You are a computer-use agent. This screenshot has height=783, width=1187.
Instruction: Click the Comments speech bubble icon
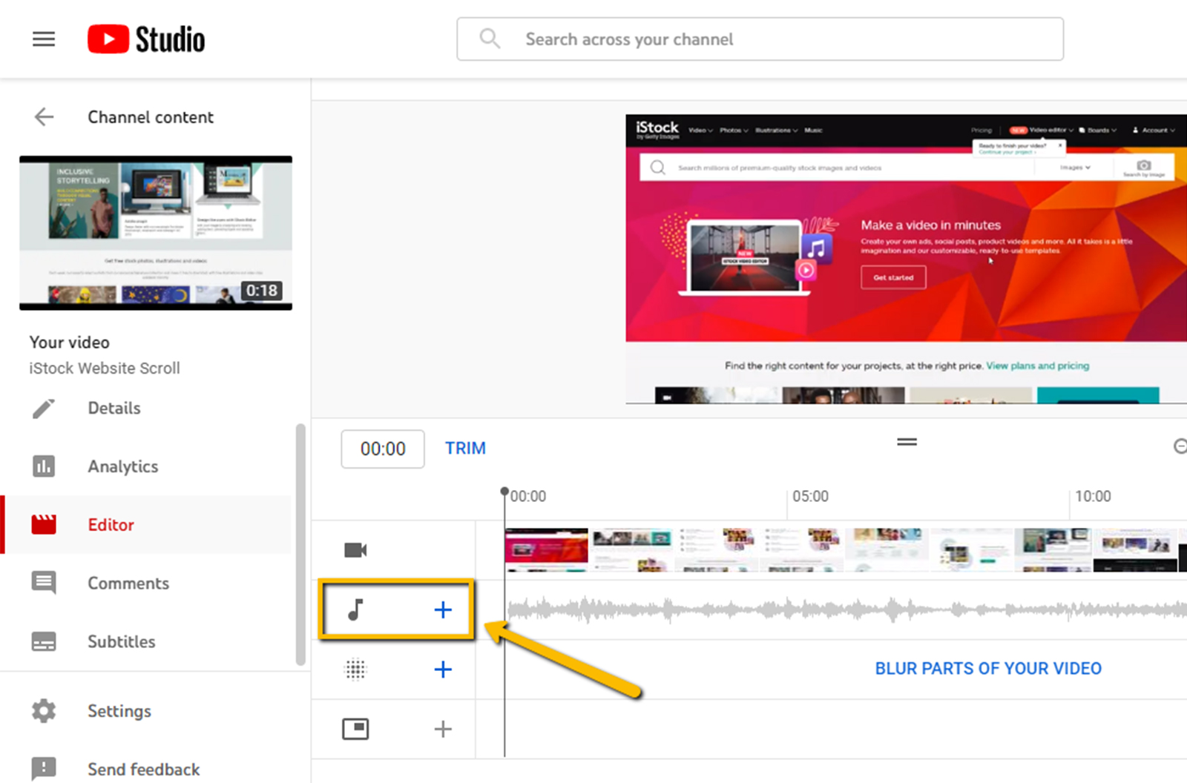[44, 583]
